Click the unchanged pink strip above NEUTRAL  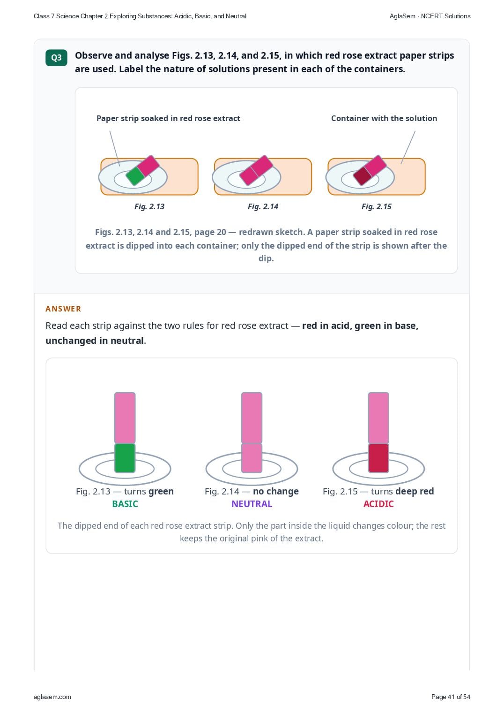(x=252, y=432)
